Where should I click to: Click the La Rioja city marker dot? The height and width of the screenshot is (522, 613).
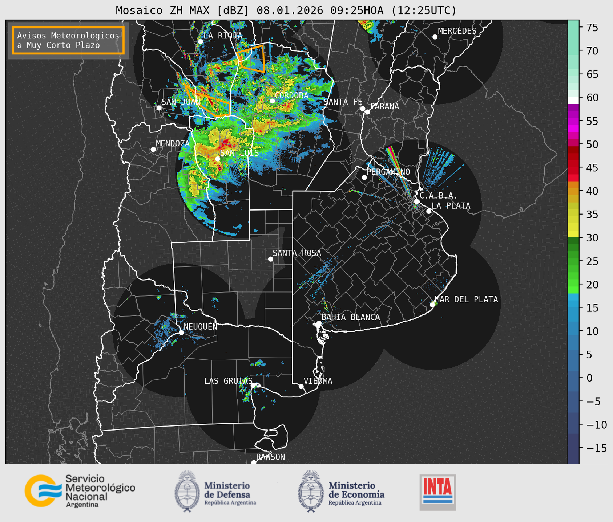[201, 42]
